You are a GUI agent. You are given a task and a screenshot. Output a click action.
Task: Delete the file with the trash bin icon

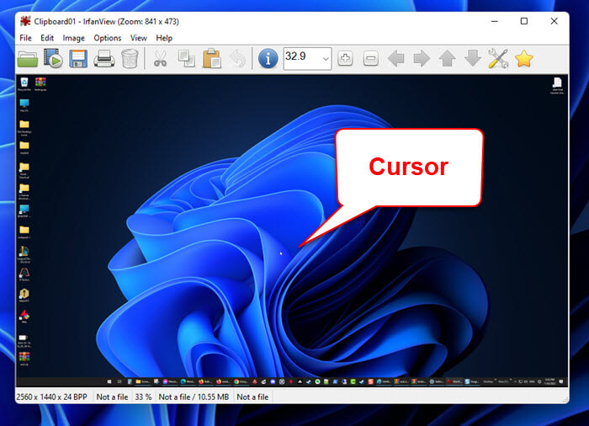pos(130,59)
